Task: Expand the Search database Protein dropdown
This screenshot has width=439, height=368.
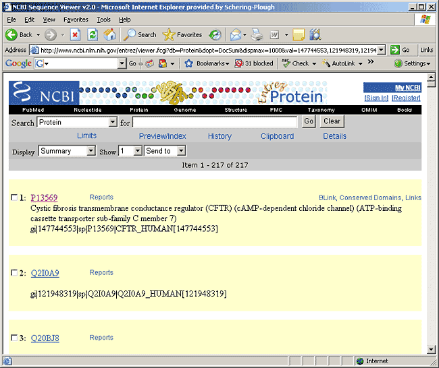Action: pyautogui.click(x=113, y=122)
